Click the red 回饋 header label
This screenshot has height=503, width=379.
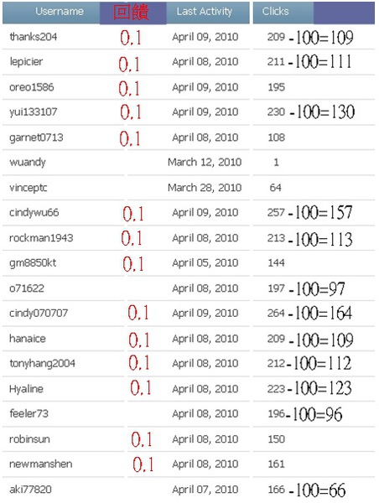(x=131, y=13)
